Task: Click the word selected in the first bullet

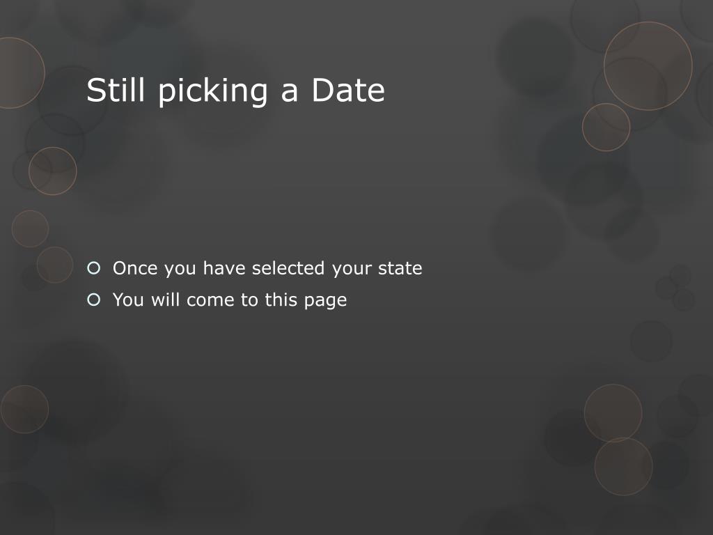Action: (288, 268)
